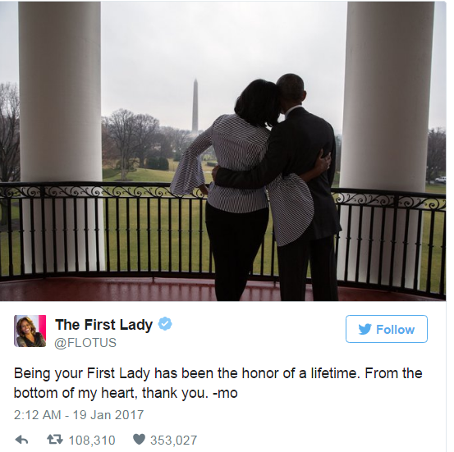Follow The First Lady account
454x452 pixels.
point(387,329)
